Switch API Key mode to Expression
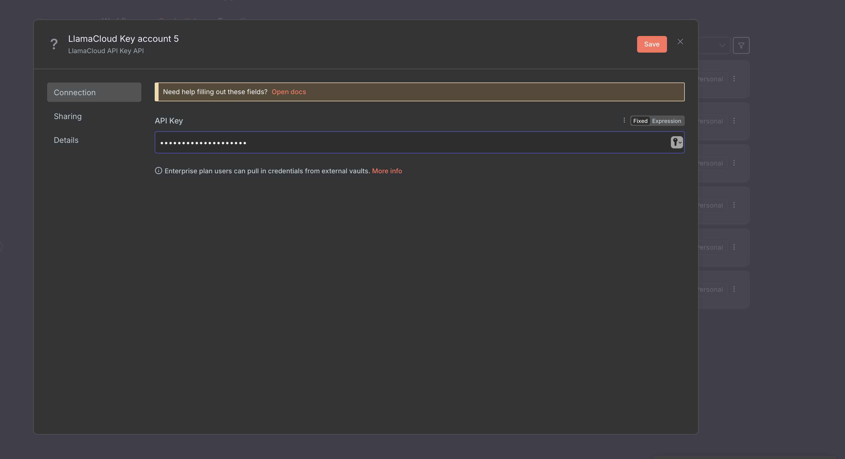 click(666, 121)
